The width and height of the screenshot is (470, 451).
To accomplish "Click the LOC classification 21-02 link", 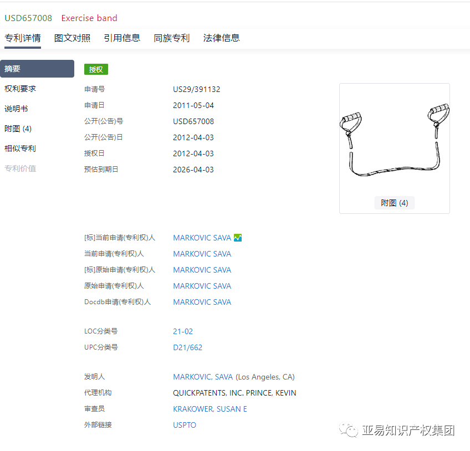I will tap(183, 331).
